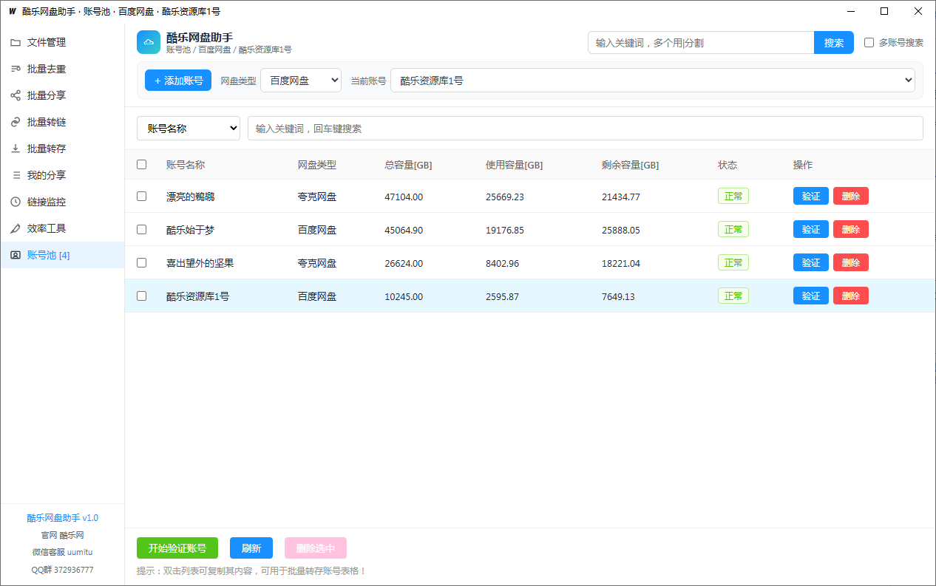Click the 添加账号 button

click(x=178, y=81)
